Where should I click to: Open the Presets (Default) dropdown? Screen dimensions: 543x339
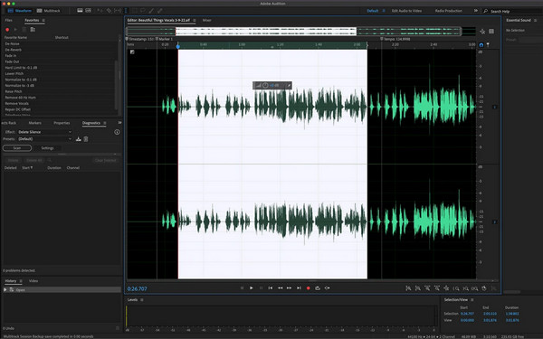pyautogui.click(x=44, y=138)
